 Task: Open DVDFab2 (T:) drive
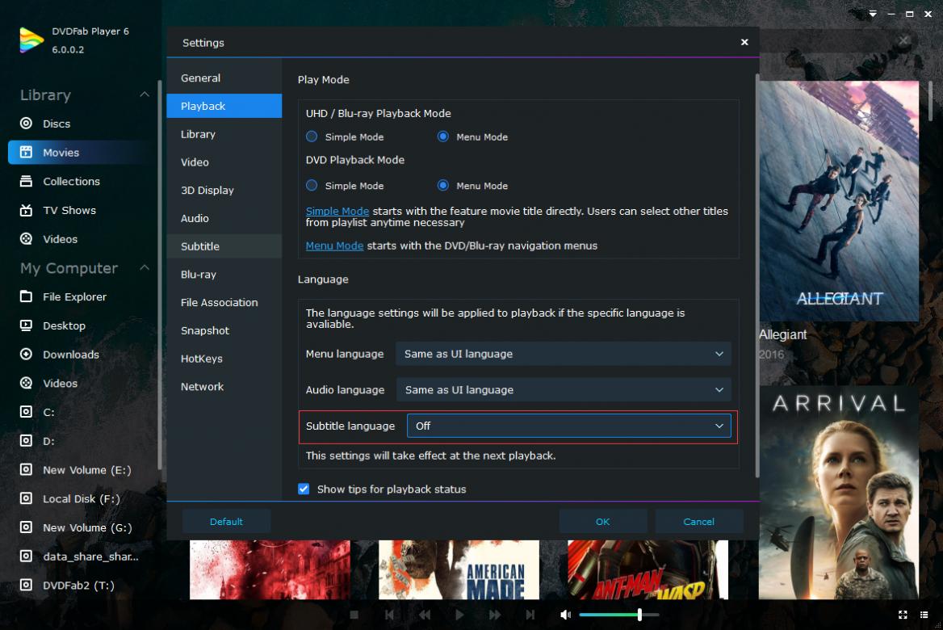pyautogui.click(x=67, y=585)
